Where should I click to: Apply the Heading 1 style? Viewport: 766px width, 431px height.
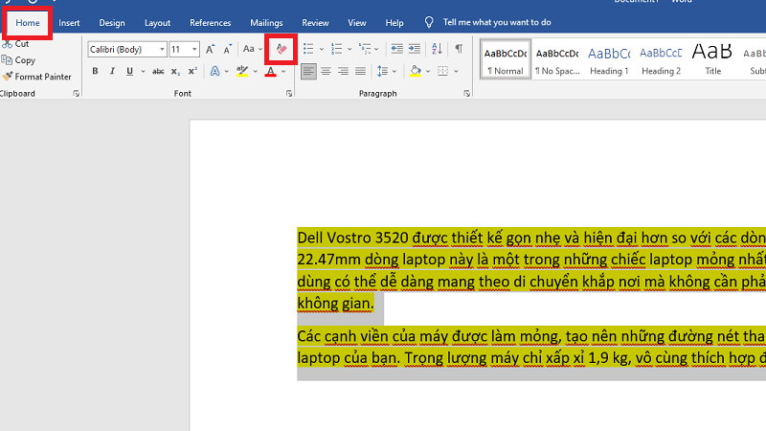609,59
